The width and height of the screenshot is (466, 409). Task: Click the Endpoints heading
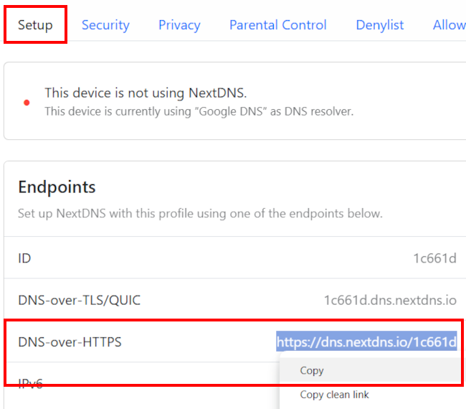[x=57, y=187]
